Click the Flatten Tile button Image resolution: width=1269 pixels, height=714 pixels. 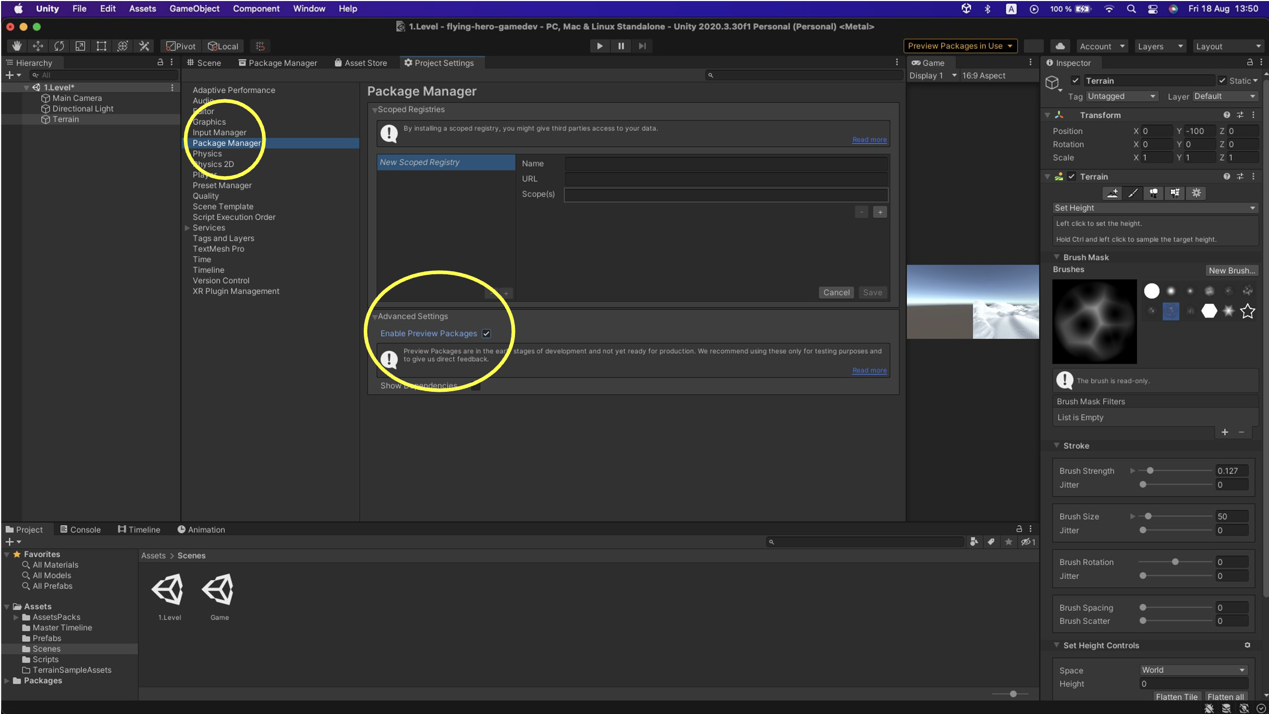[x=1177, y=697]
